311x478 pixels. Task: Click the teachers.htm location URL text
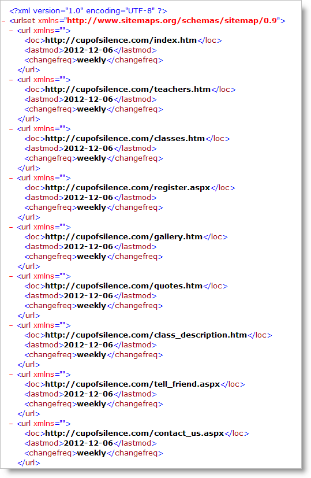click(x=128, y=90)
